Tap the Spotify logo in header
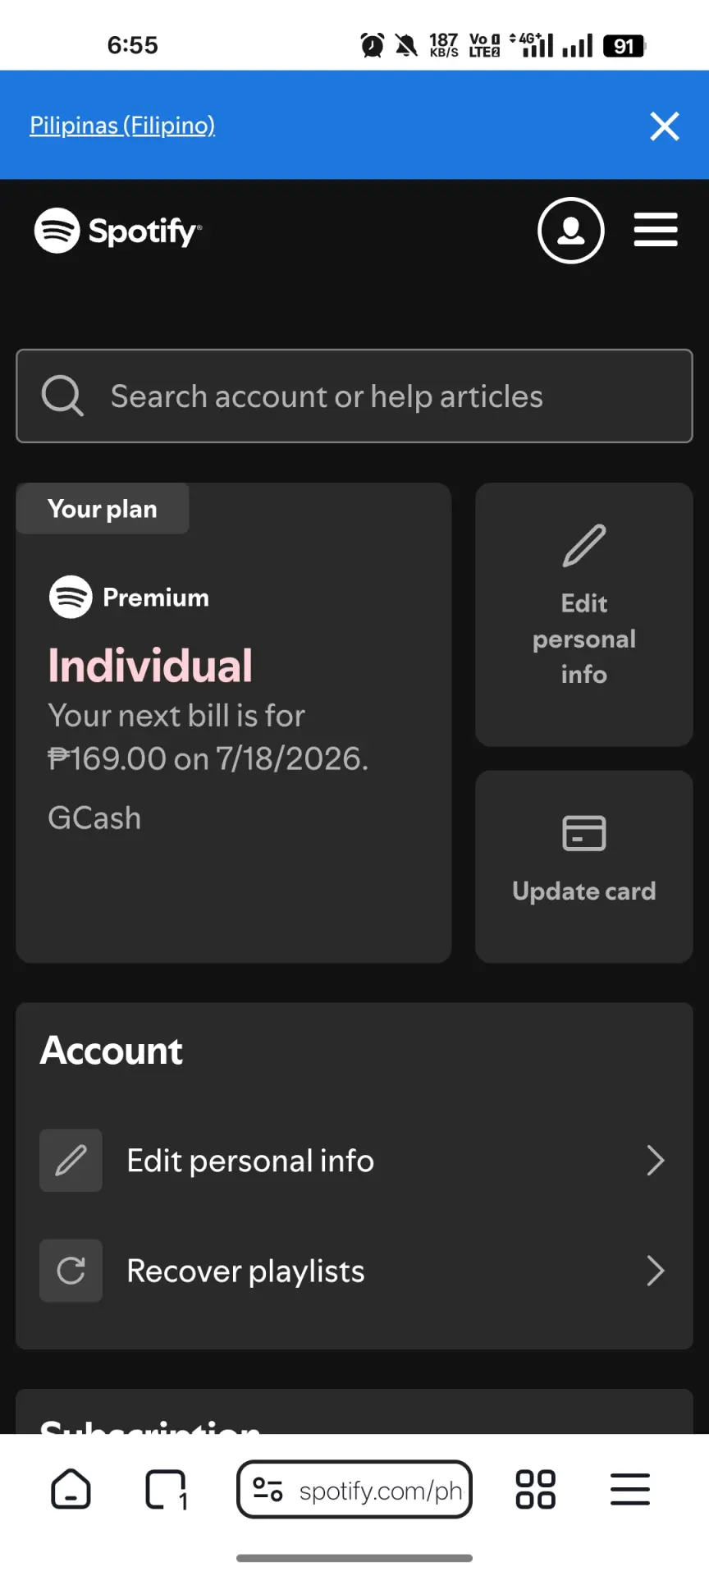Screen dimensions: 709x1576 pos(118,231)
